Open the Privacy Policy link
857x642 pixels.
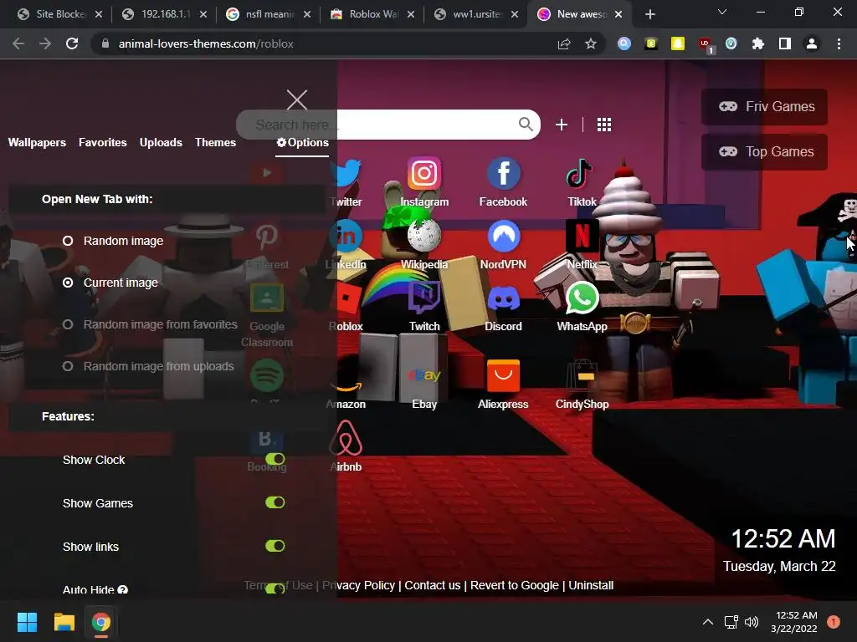358,585
